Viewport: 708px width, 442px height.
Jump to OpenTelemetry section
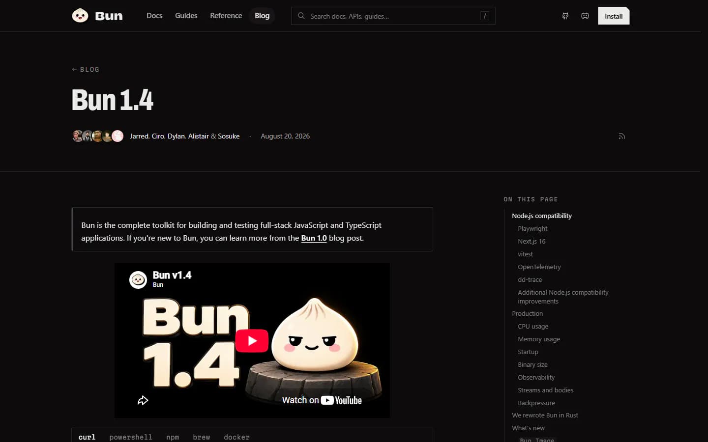click(x=539, y=267)
